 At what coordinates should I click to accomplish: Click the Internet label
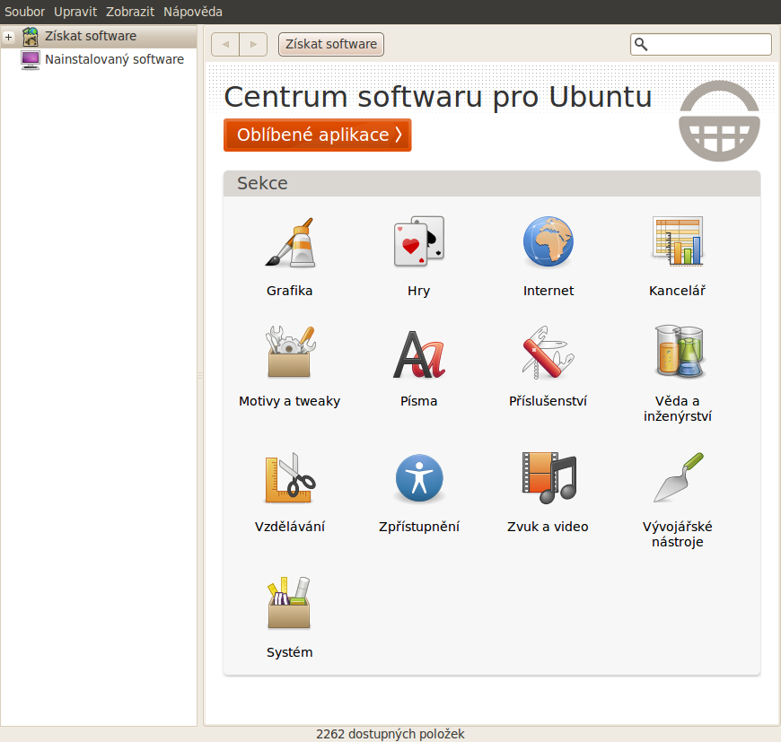[x=548, y=291]
